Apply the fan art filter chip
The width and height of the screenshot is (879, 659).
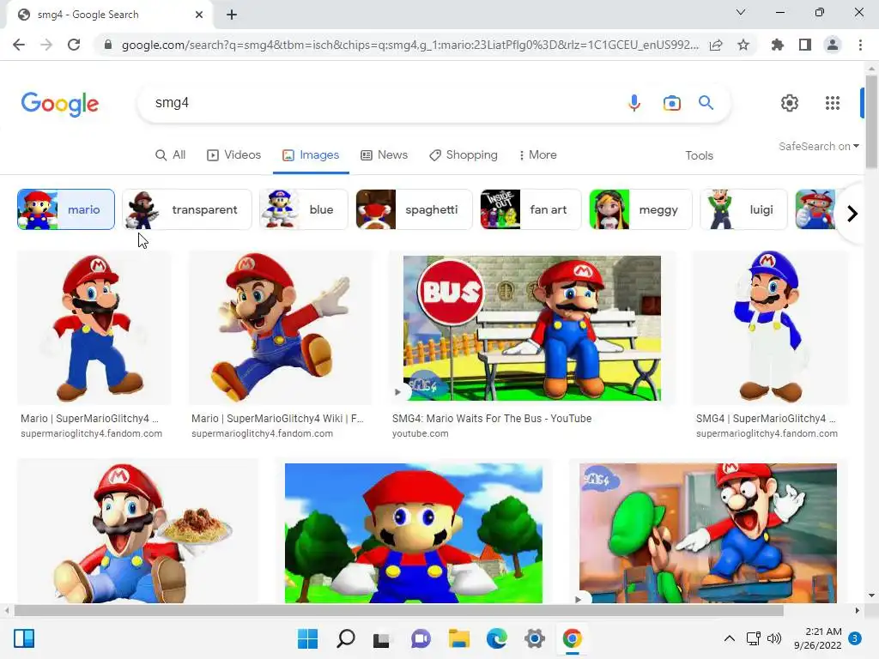(x=530, y=209)
